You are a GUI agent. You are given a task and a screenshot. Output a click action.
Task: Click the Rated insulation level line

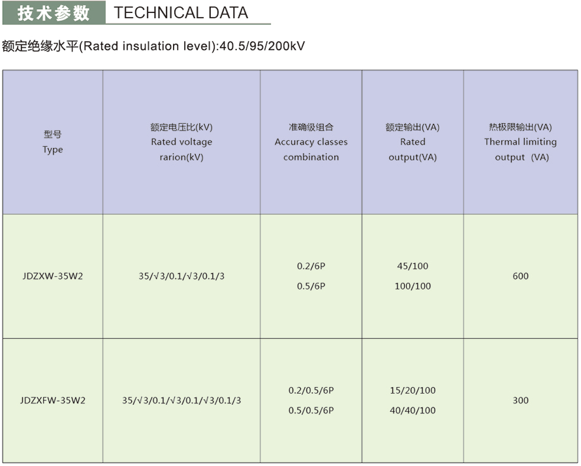154,46
